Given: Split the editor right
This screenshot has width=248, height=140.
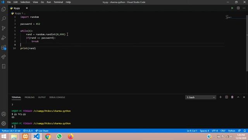Looking at the screenshot, I should tap(238, 8).
